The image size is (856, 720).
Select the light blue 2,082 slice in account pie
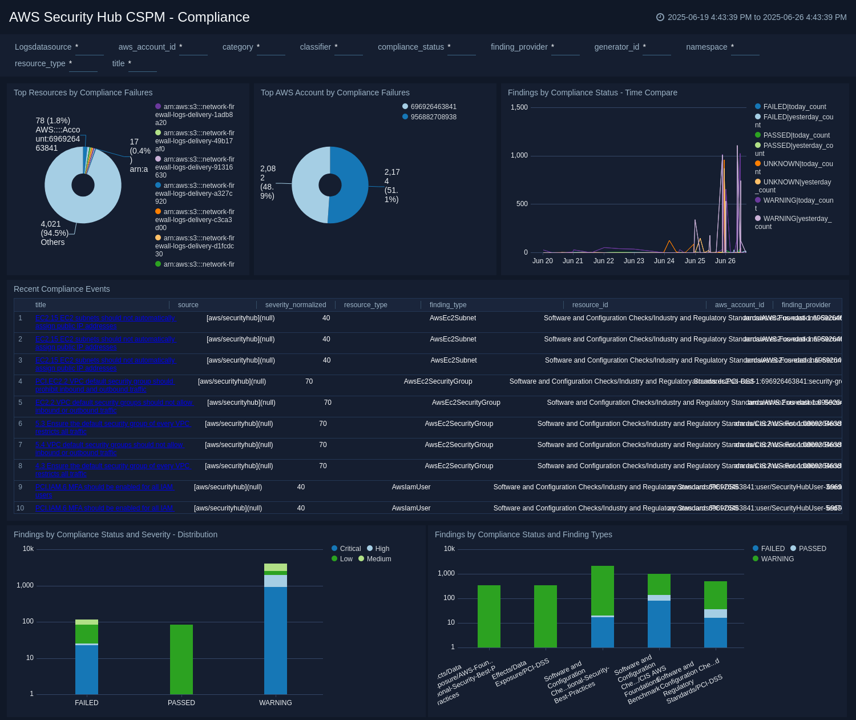(305, 186)
